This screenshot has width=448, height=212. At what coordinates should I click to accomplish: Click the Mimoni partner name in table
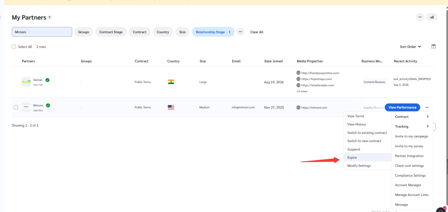tap(38, 105)
